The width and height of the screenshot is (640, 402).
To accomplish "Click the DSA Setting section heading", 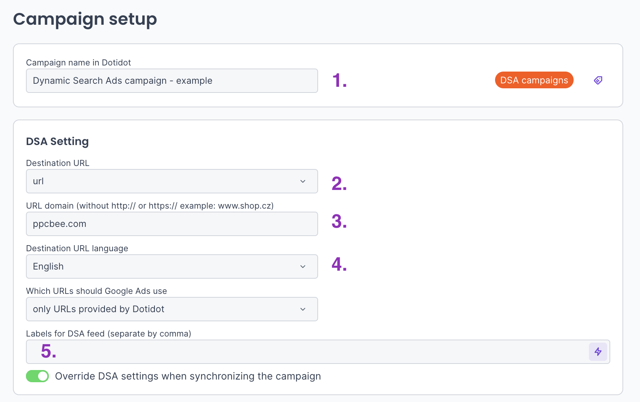I will tap(57, 142).
